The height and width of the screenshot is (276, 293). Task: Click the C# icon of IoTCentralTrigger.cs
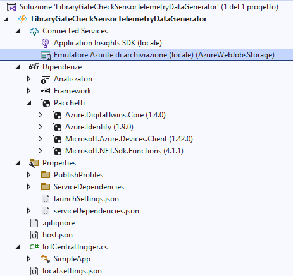(34, 247)
